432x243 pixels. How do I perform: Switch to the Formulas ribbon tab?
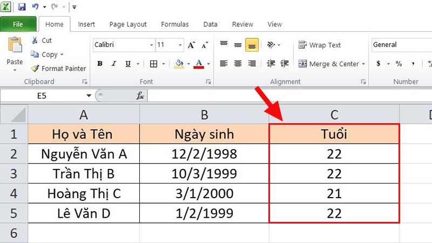click(x=175, y=24)
